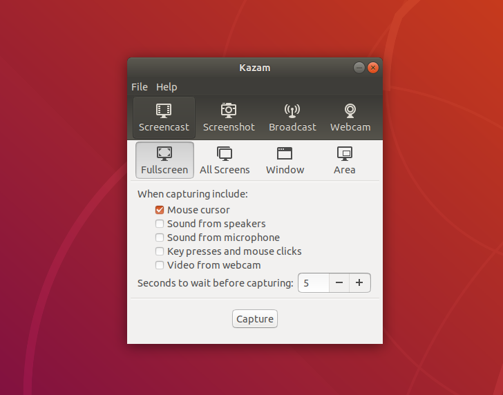Screen dimensions: 503x395
Task: Start recording with Capture button
Action: 255,319
